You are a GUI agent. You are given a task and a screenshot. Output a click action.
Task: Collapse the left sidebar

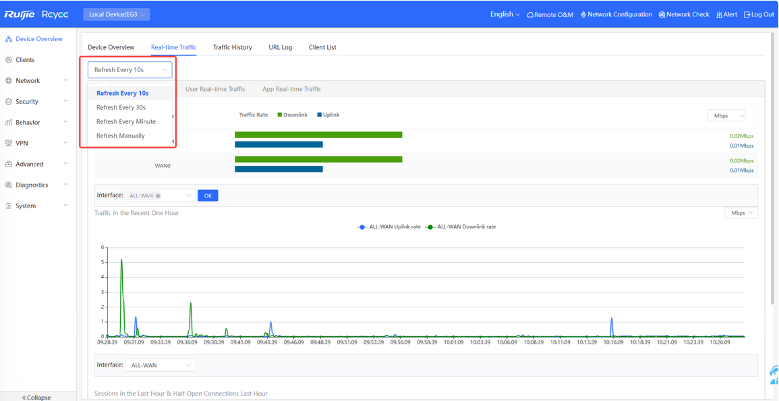[37, 397]
